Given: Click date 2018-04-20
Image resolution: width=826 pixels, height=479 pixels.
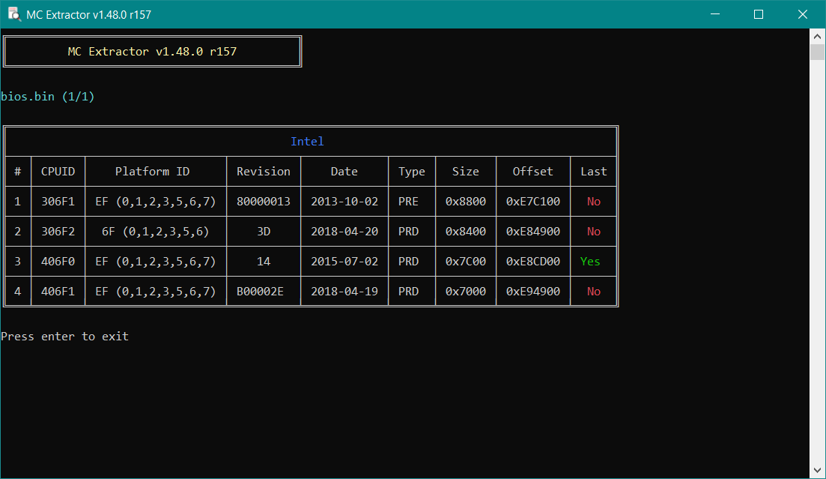Looking at the screenshot, I should (x=344, y=232).
